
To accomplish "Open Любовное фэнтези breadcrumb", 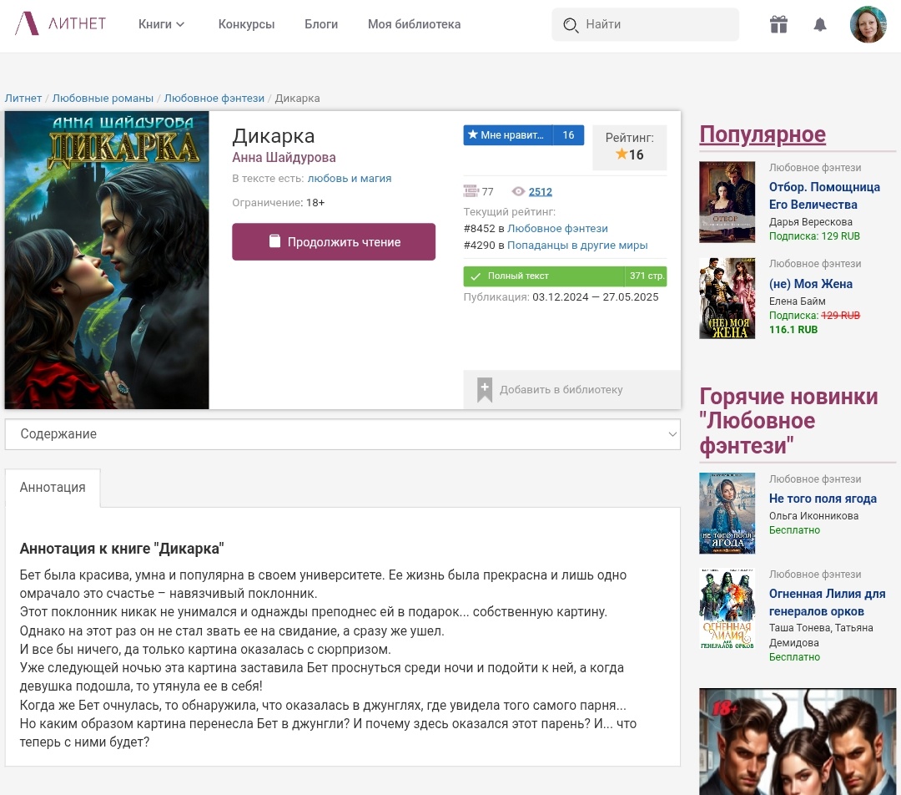I will pos(214,98).
